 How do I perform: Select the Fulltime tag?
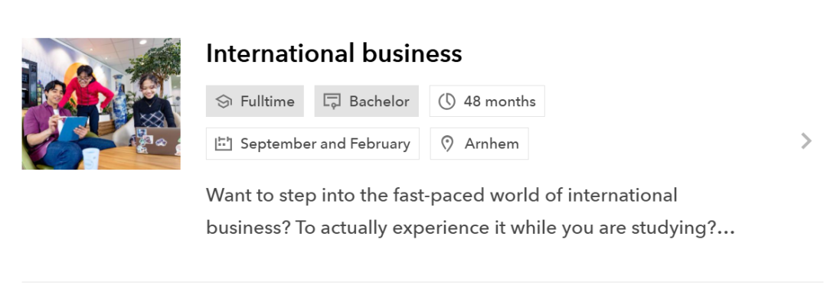[255, 101]
